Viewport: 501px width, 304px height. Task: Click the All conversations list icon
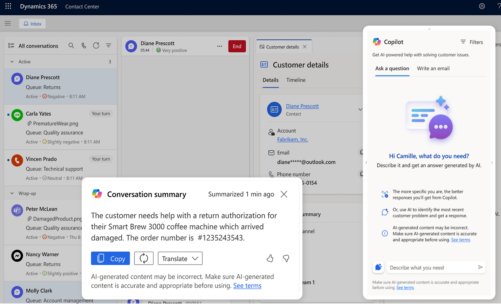click(11, 46)
